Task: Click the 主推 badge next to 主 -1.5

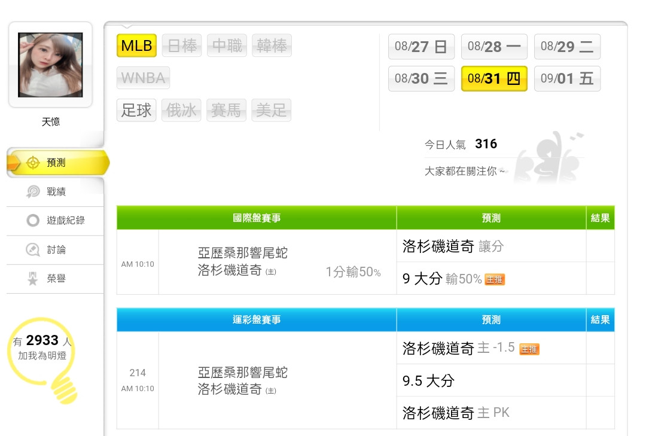Action: pos(529,349)
